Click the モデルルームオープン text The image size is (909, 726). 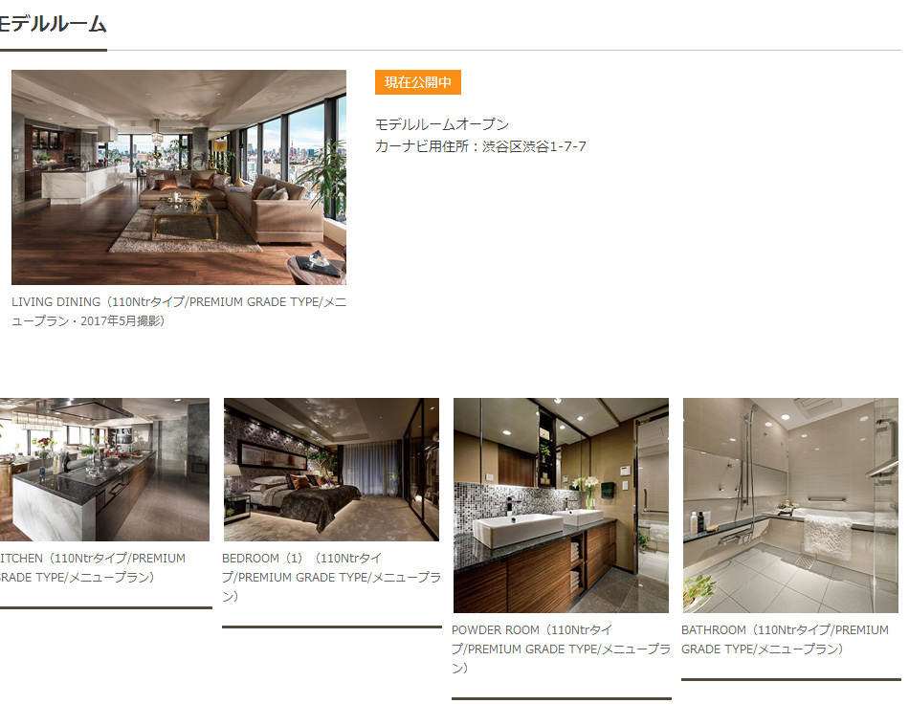click(442, 124)
